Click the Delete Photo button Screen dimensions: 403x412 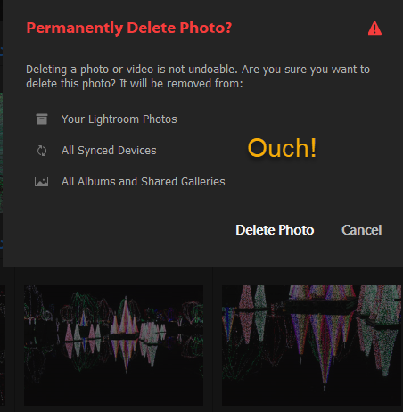click(275, 230)
